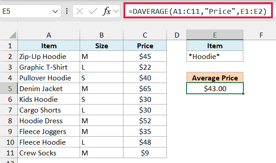The height and width of the screenshot is (163, 276).
Task: Select column B header
Action: click(x=102, y=35)
